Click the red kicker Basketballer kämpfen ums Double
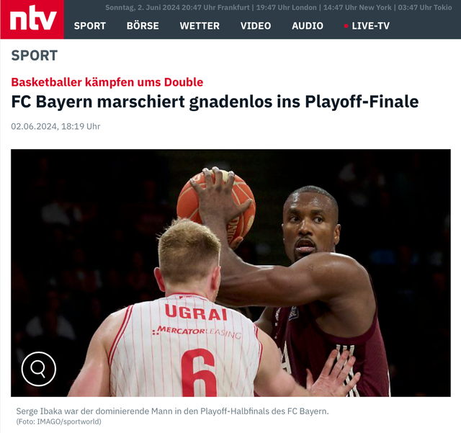This screenshot has height=433, width=461. point(107,82)
